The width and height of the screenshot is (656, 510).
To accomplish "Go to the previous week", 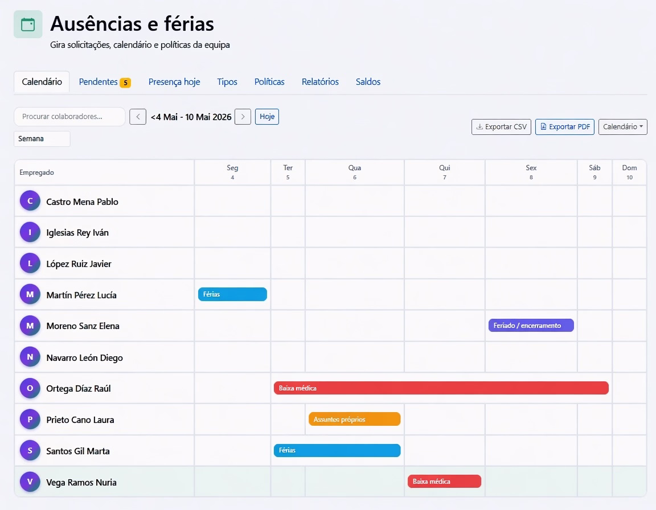I will [x=138, y=117].
